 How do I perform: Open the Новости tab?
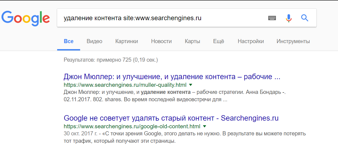pos(161,41)
